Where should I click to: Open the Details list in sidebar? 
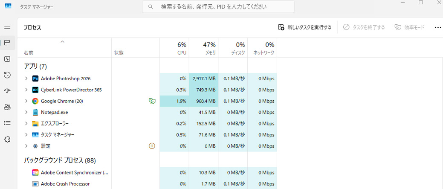point(7,123)
